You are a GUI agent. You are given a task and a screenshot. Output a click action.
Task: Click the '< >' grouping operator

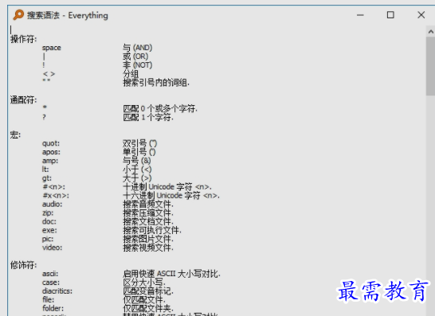coord(49,74)
